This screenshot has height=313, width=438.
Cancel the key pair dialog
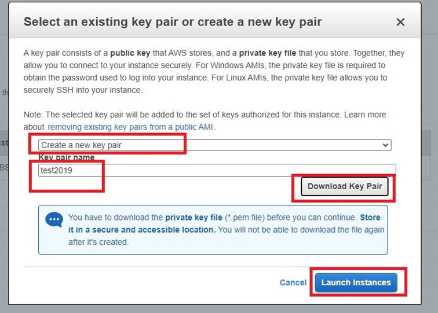[293, 282]
